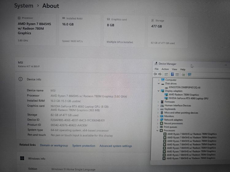Click the chip icon on Processor card
The height and width of the screenshot is (172, 230).
(19, 18)
